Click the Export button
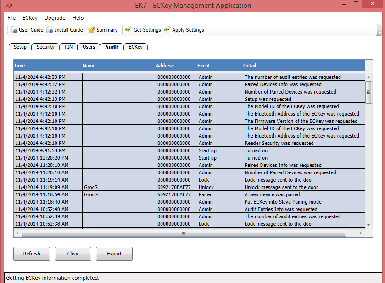This screenshot has height=283, width=385. 114,254
